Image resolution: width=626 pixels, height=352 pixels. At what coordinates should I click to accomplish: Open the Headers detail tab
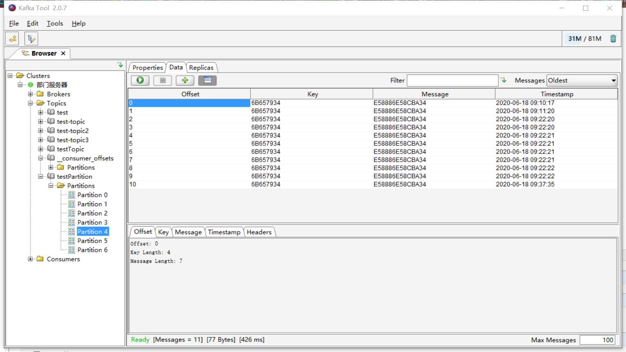pos(259,232)
